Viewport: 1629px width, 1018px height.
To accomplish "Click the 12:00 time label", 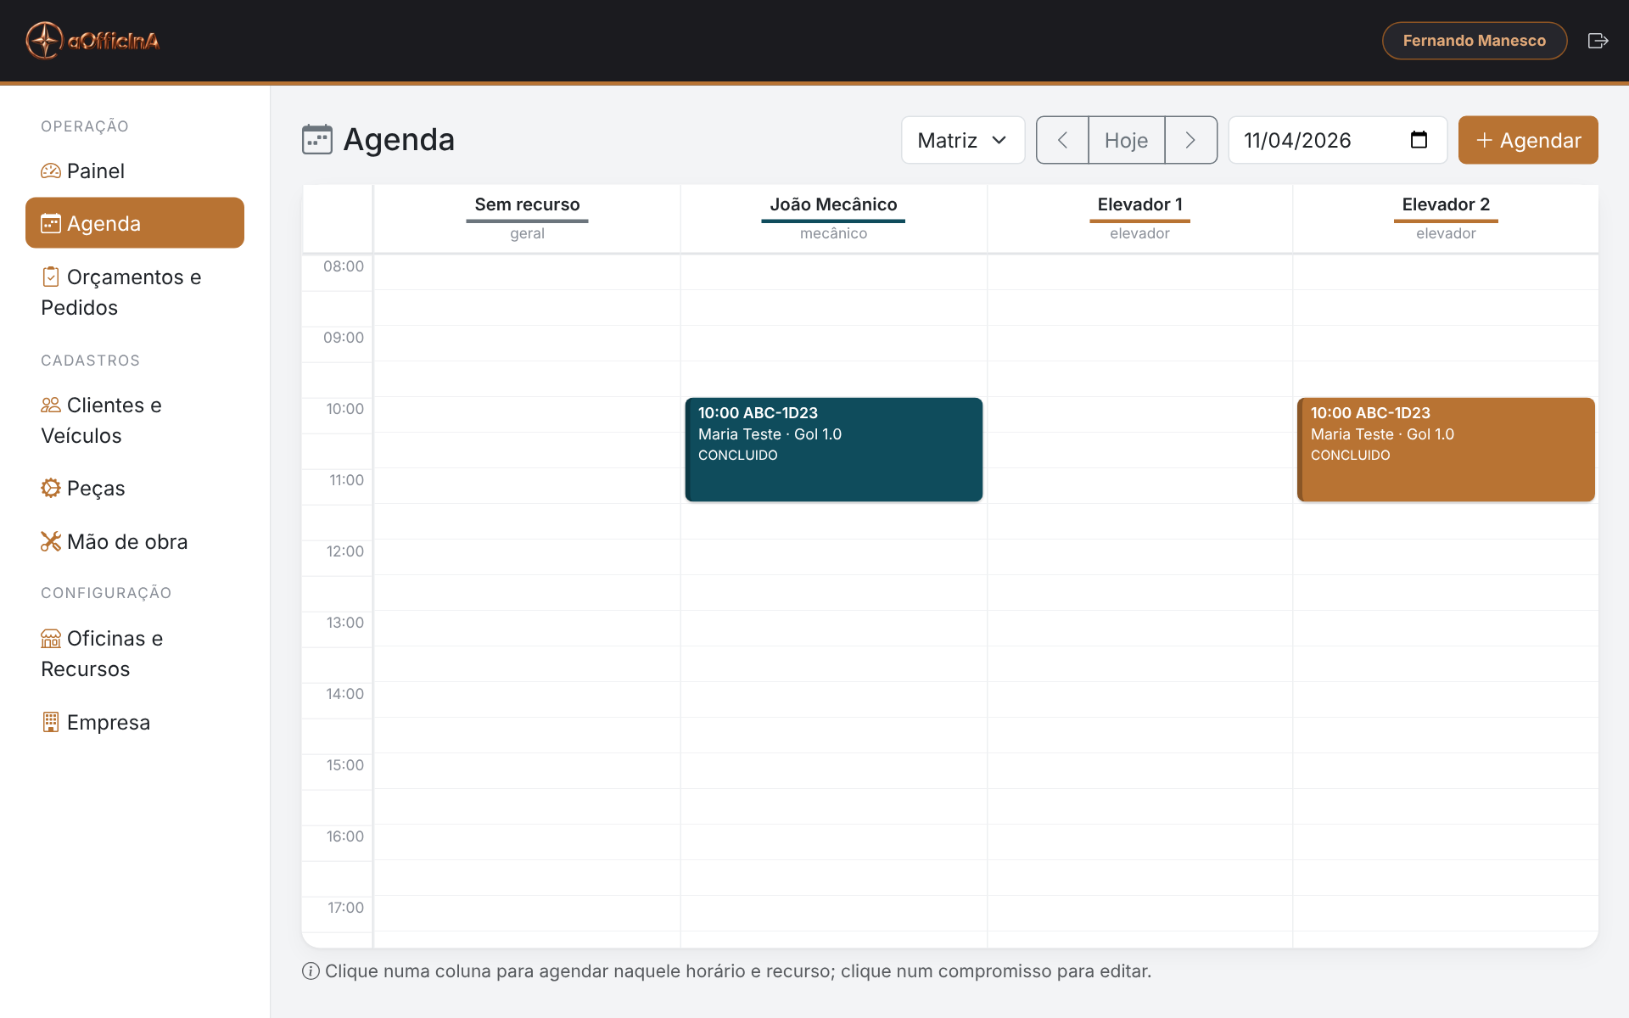I will [345, 551].
